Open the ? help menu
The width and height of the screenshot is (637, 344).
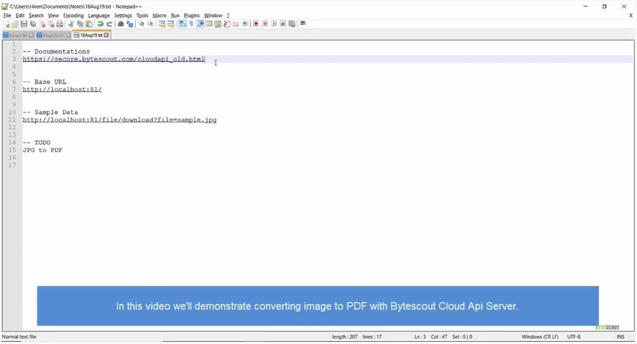228,15
